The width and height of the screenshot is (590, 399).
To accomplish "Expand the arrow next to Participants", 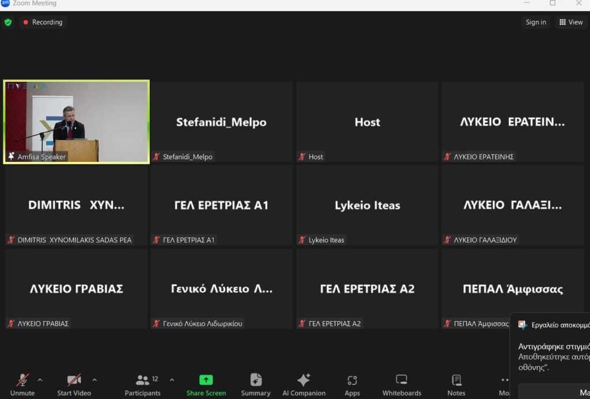I will (x=172, y=379).
